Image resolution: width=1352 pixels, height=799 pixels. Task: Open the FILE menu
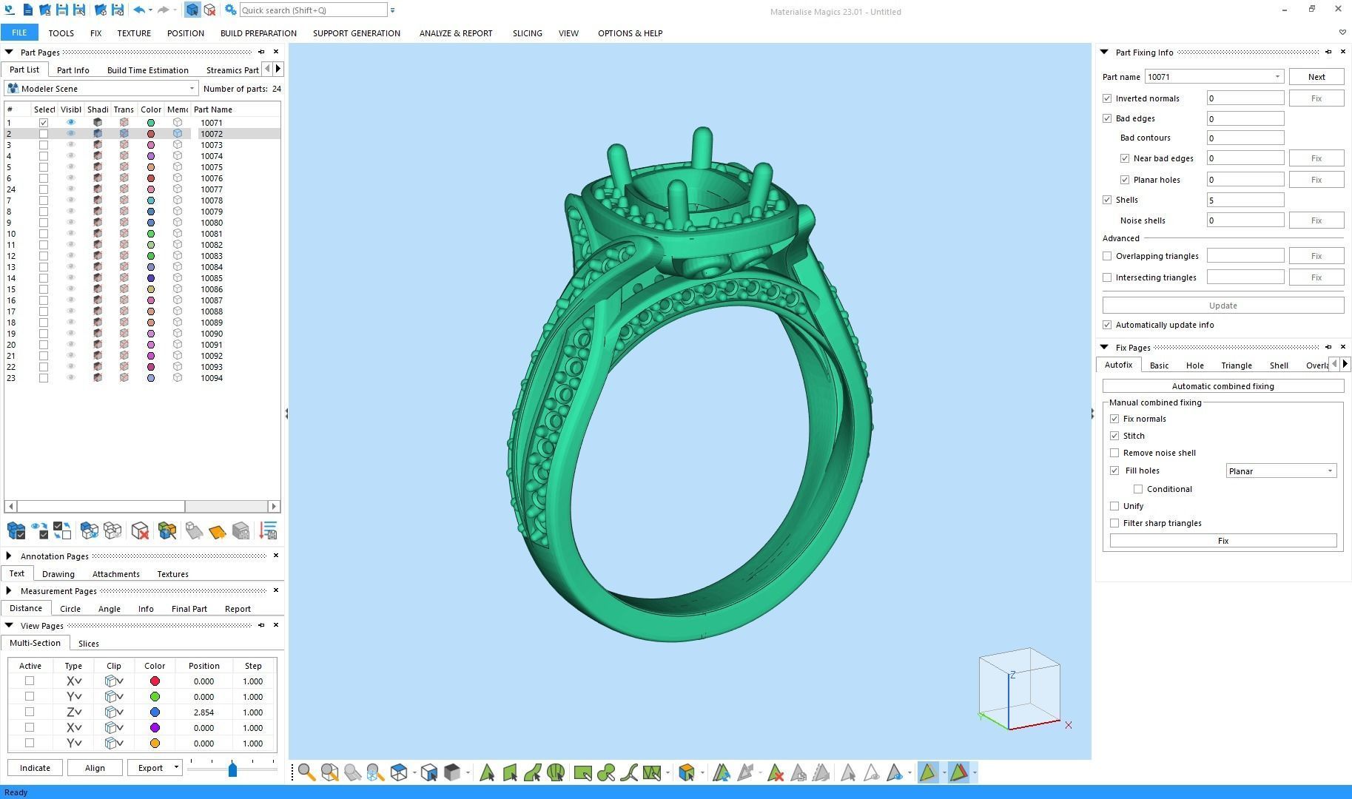[19, 33]
